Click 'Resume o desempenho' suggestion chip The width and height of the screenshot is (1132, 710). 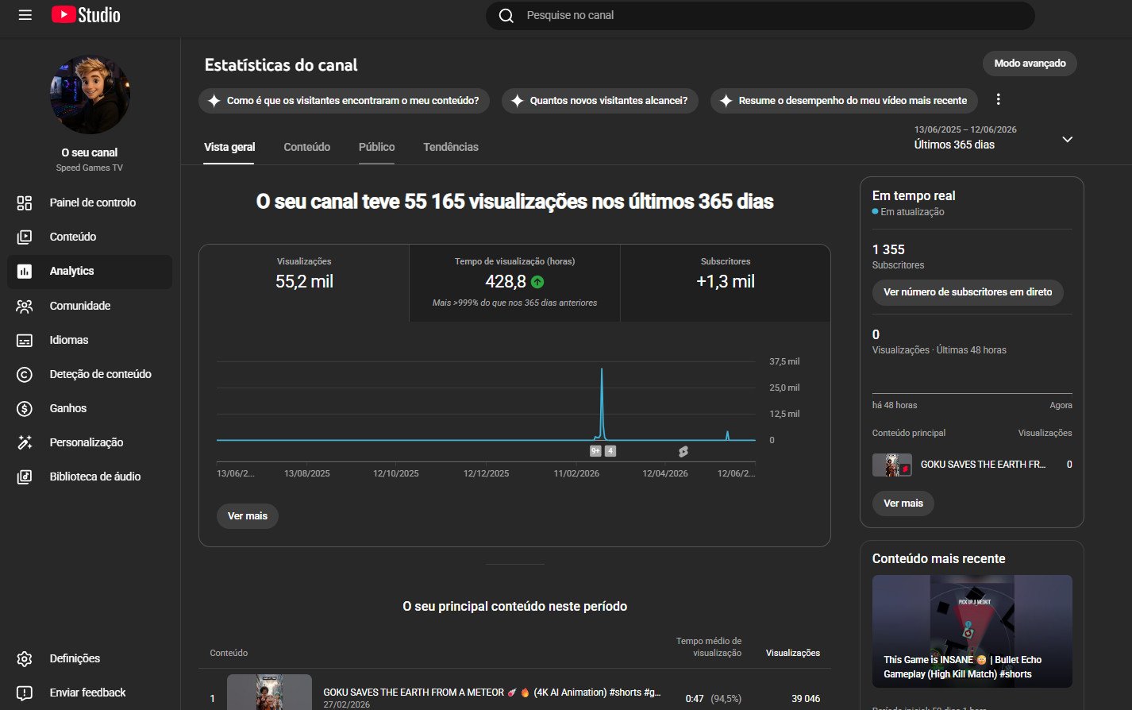[x=844, y=101]
